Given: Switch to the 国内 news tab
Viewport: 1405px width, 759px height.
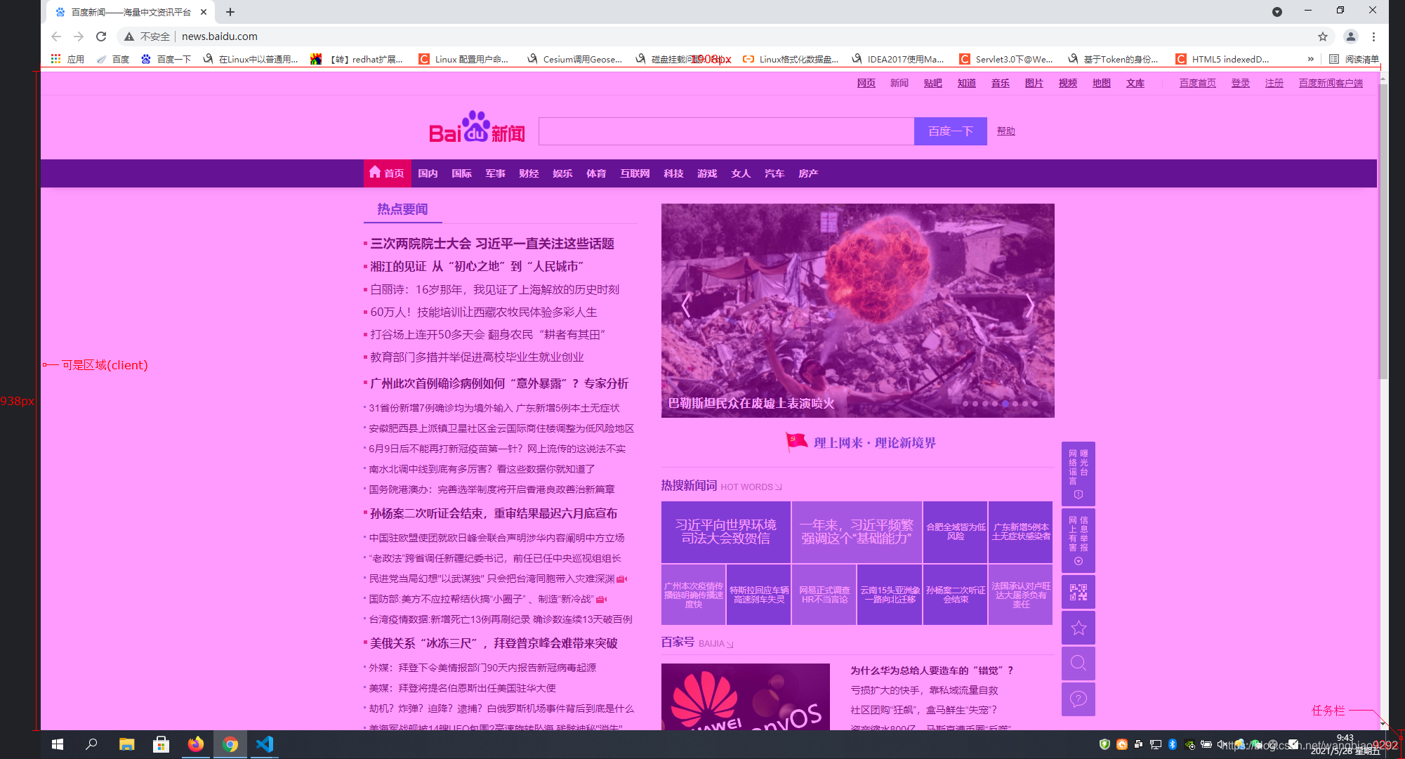Looking at the screenshot, I should [428, 173].
